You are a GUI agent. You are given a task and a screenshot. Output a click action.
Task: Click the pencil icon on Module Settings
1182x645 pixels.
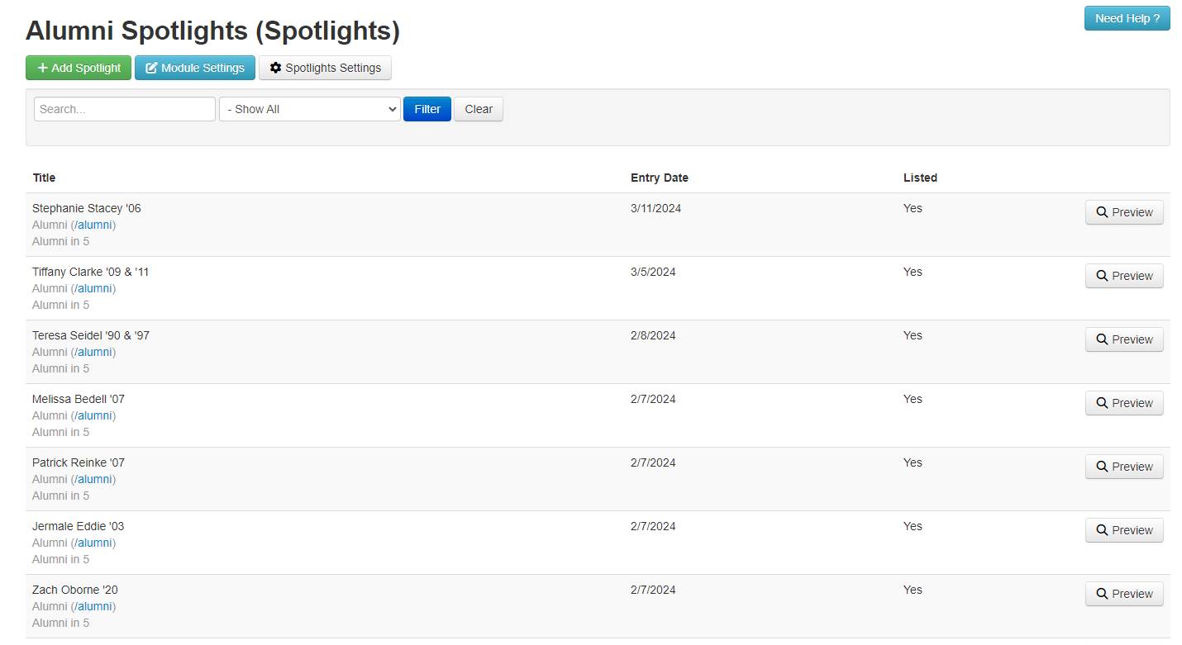pyautogui.click(x=151, y=67)
